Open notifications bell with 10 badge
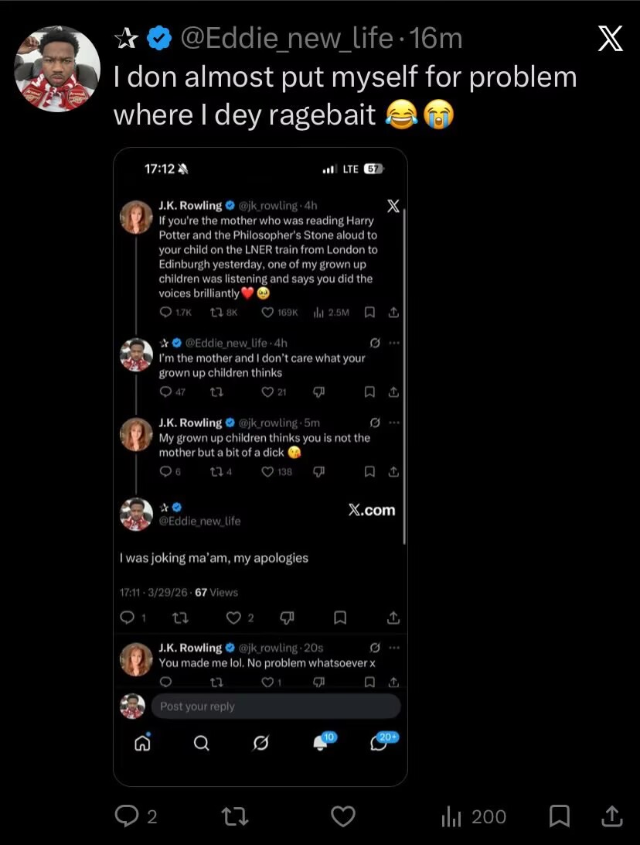Image resolution: width=640 pixels, height=845 pixels. (321, 742)
